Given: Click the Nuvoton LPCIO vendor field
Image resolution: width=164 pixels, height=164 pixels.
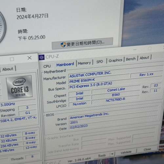Looking at the screenshot, I should pyautogui.click(x=80, y=104).
